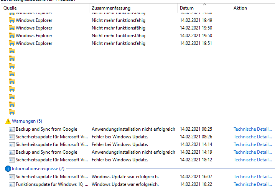The height and width of the screenshot is (192, 275).
Task: Select 'Sicherheitsupdate für Microsoft Vi...' at 08:26
Action: pos(52,137)
